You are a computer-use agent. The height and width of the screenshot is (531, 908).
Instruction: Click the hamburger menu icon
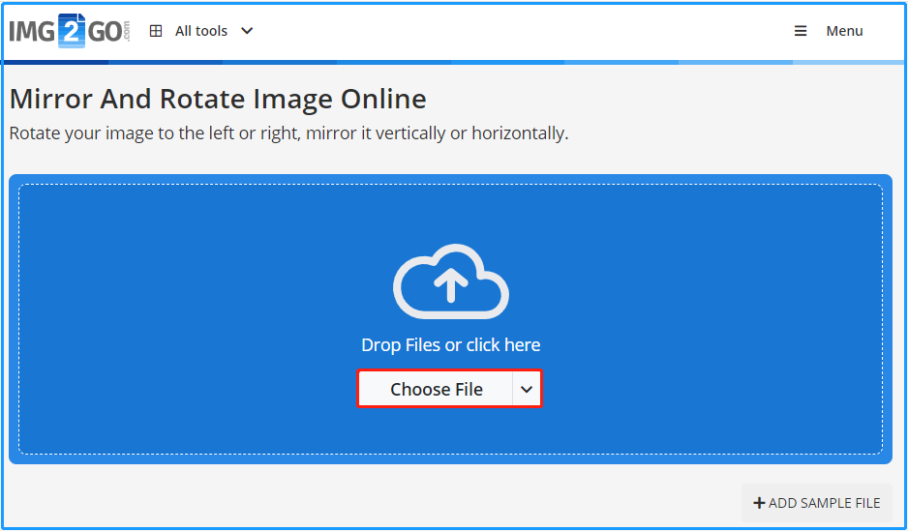(801, 31)
